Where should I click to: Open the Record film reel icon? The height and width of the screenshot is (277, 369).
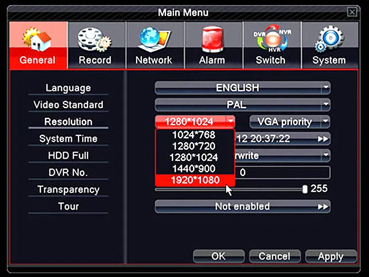point(95,39)
